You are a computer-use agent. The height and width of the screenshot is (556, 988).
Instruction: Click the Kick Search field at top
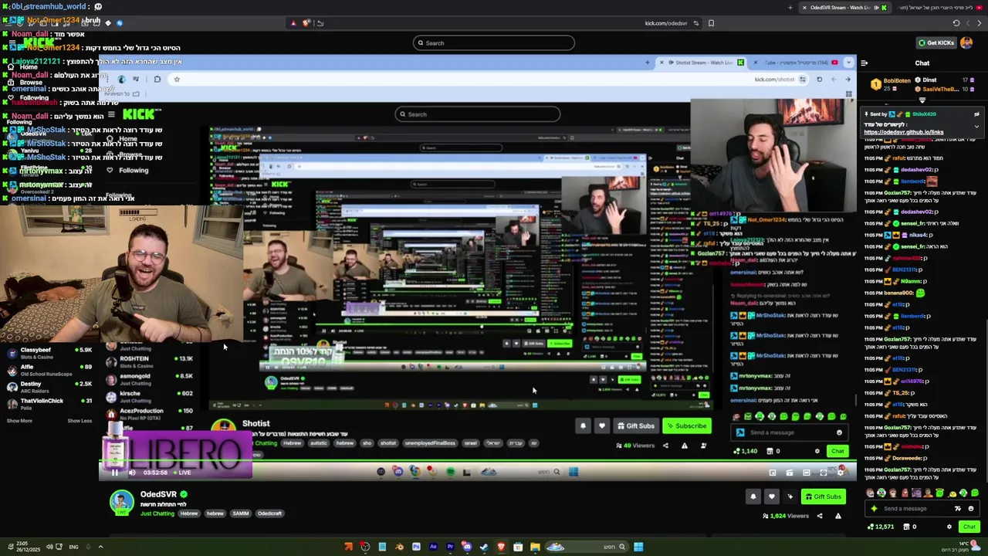click(494, 43)
